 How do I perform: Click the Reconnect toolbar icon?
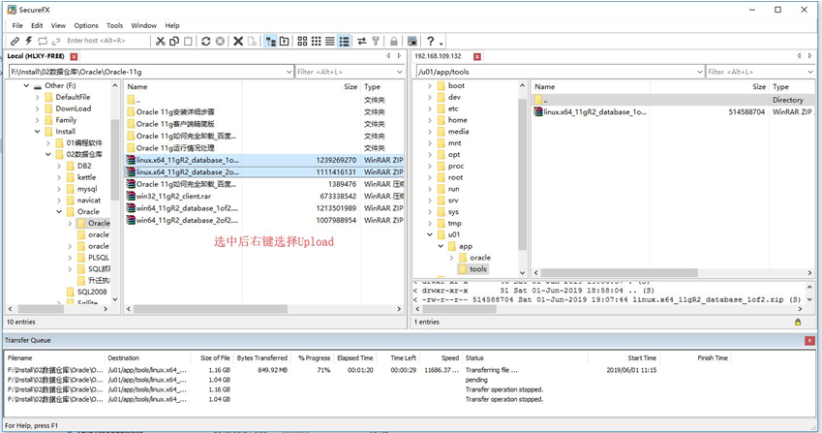pyautogui.click(x=43, y=41)
